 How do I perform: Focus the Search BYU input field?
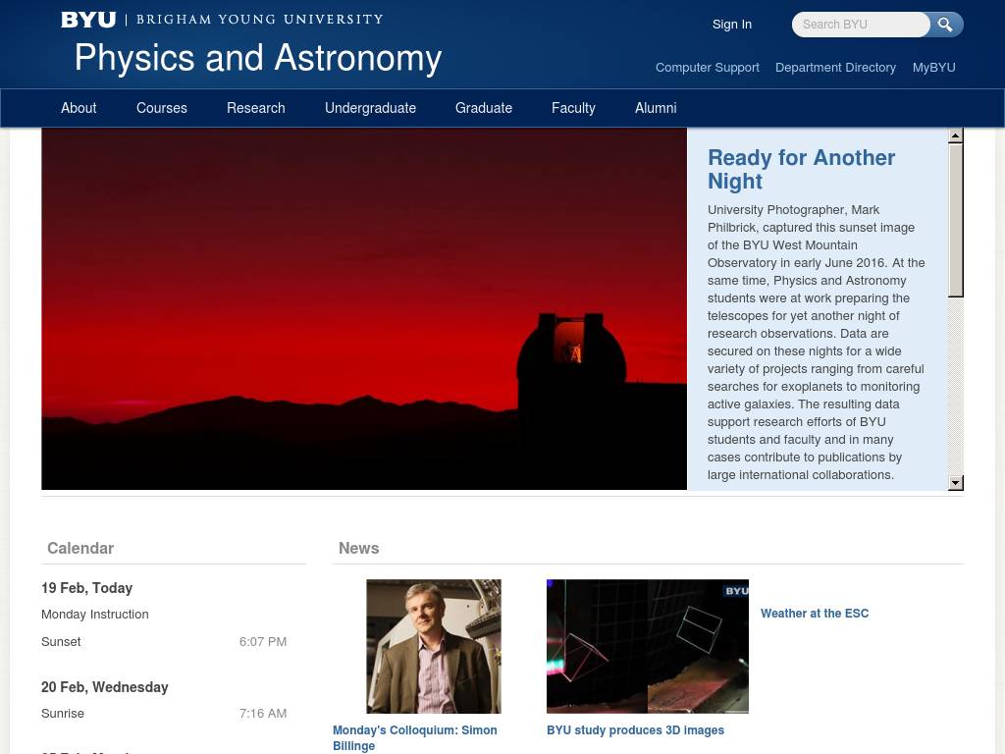[861, 25]
